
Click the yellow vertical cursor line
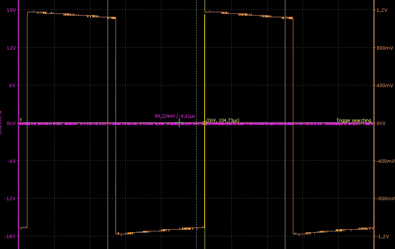pyautogui.click(x=204, y=76)
